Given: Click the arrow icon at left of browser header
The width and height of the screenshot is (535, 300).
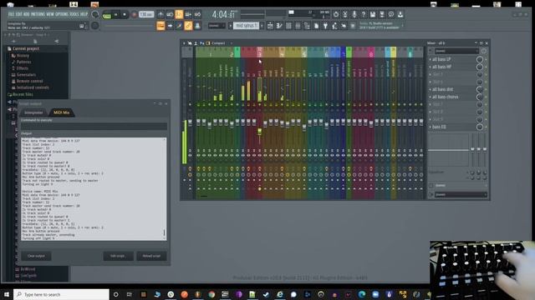Looking at the screenshot, I should (13, 41).
